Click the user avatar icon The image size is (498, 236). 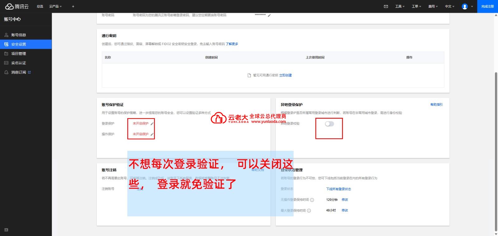click(x=465, y=6)
